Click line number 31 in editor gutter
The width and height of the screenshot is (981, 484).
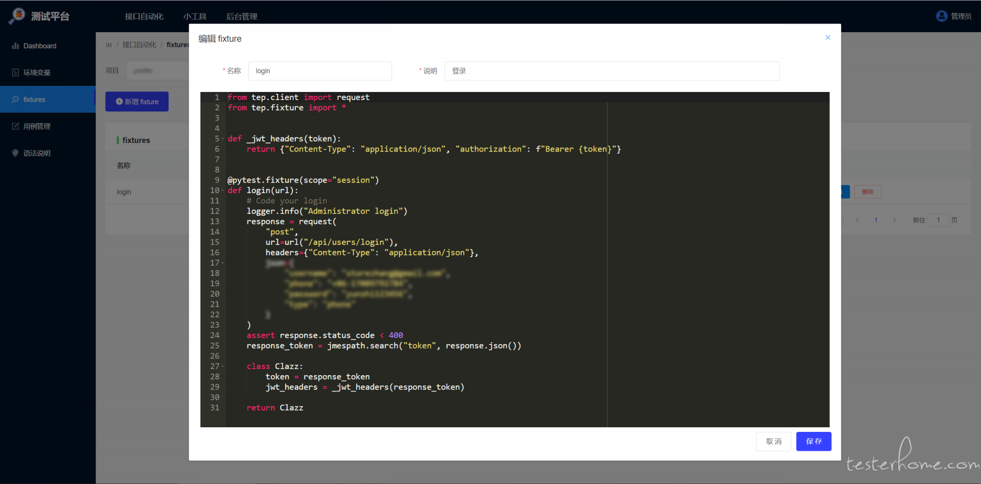tap(215, 408)
